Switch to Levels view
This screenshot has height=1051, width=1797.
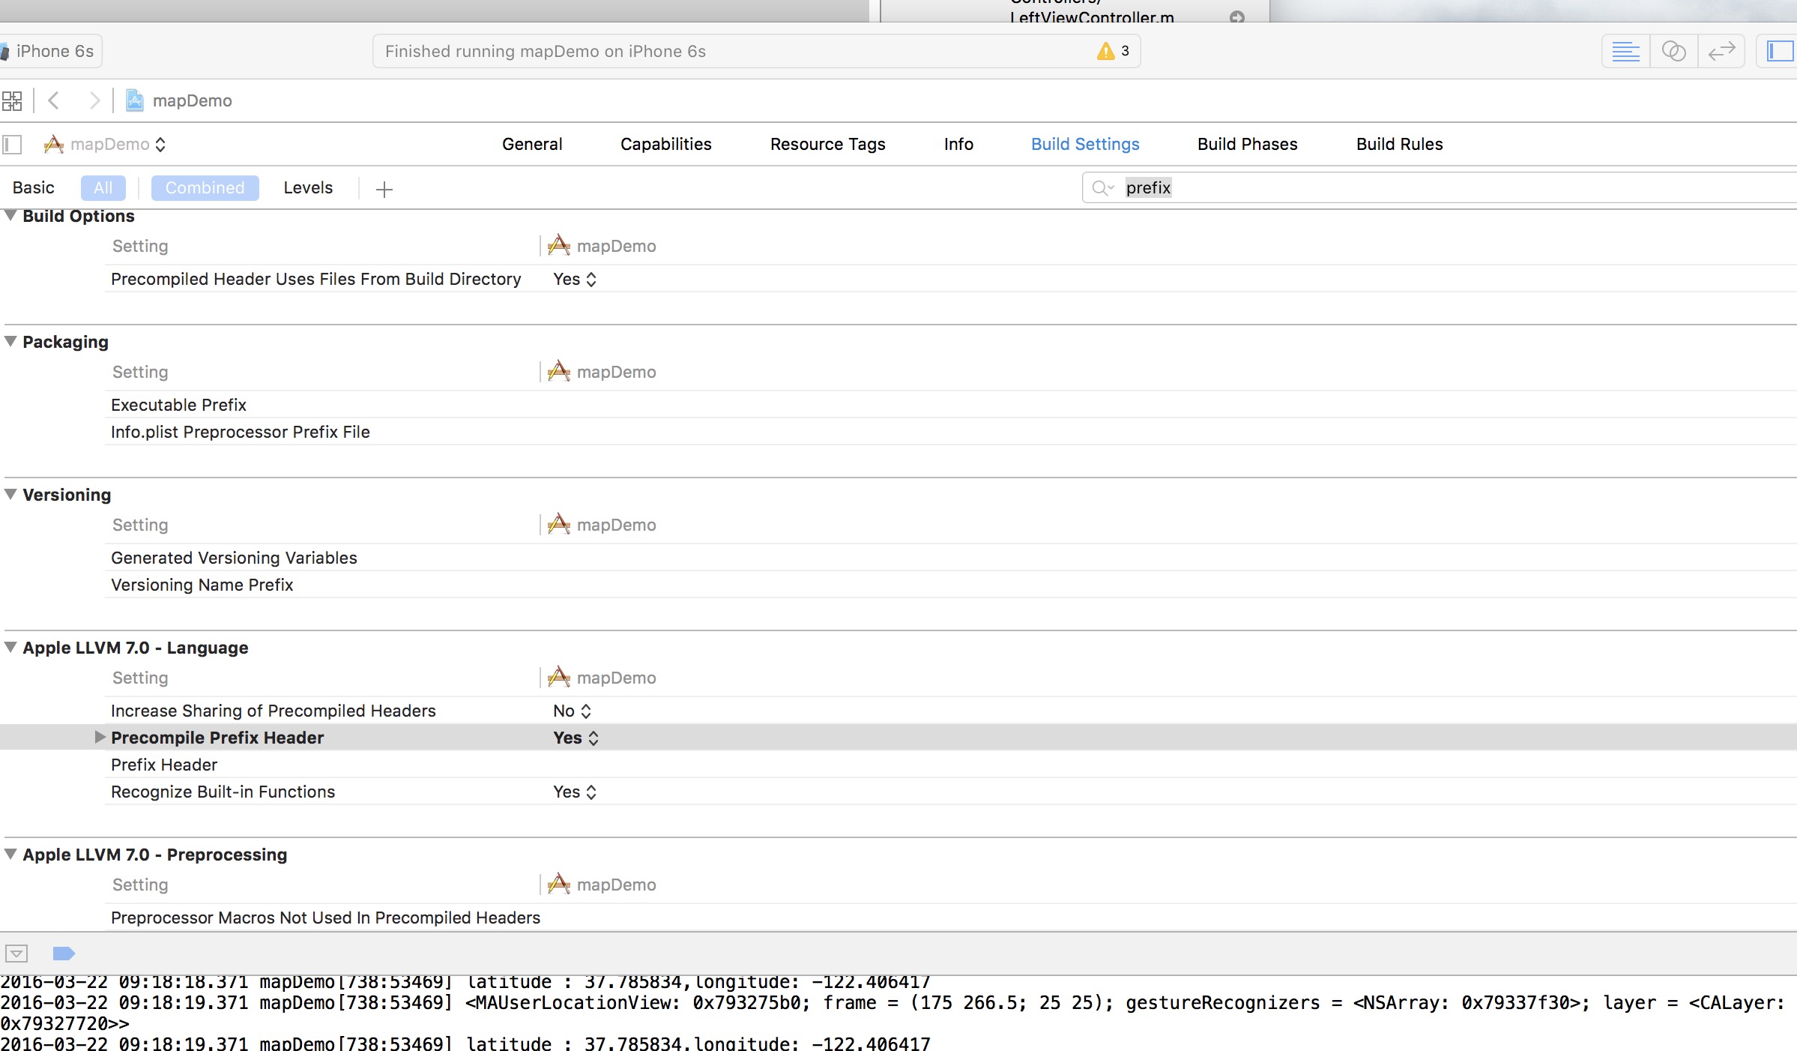308,187
